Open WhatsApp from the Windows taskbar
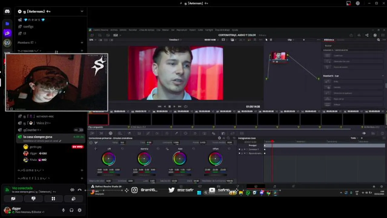 coord(248,193)
